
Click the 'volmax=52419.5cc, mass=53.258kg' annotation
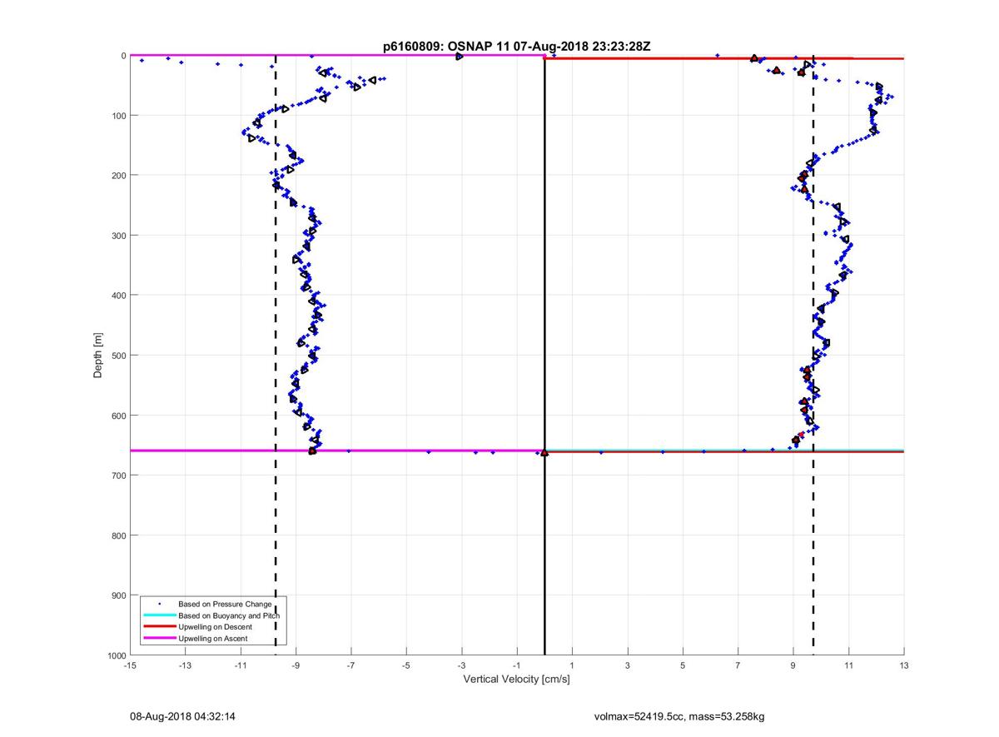pyautogui.click(x=679, y=716)
